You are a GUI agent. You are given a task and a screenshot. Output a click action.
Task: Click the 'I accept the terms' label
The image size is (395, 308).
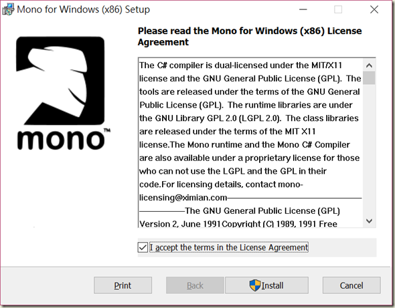tap(229, 247)
